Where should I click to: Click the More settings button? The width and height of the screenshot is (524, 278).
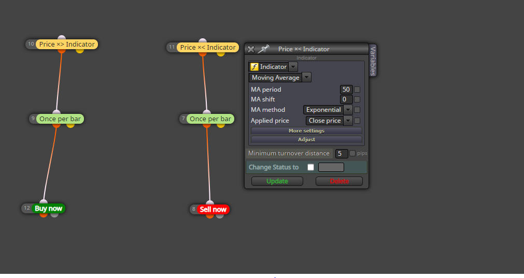(x=306, y=131)
